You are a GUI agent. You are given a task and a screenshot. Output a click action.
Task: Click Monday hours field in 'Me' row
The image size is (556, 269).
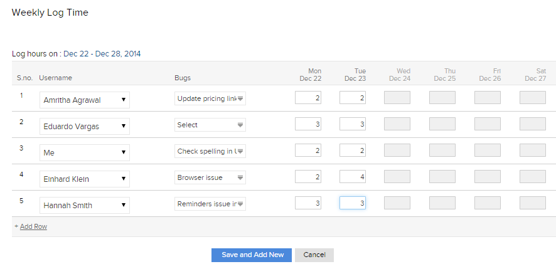click(x=308, y=150)
